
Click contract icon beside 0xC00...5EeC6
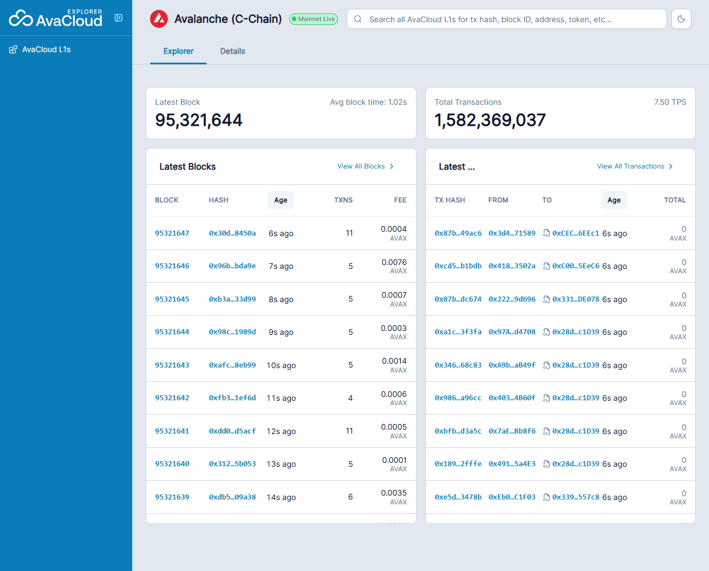(x=547, y=266)
